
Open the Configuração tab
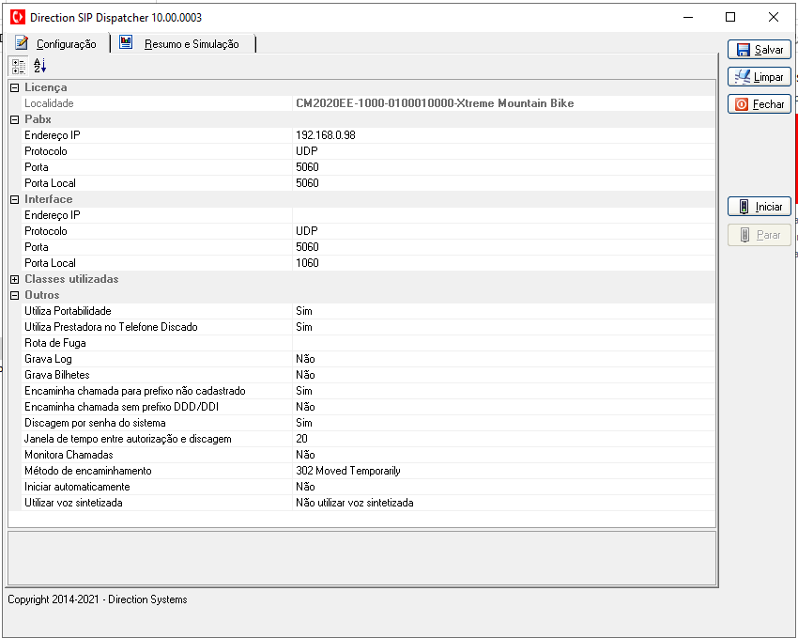56,44
